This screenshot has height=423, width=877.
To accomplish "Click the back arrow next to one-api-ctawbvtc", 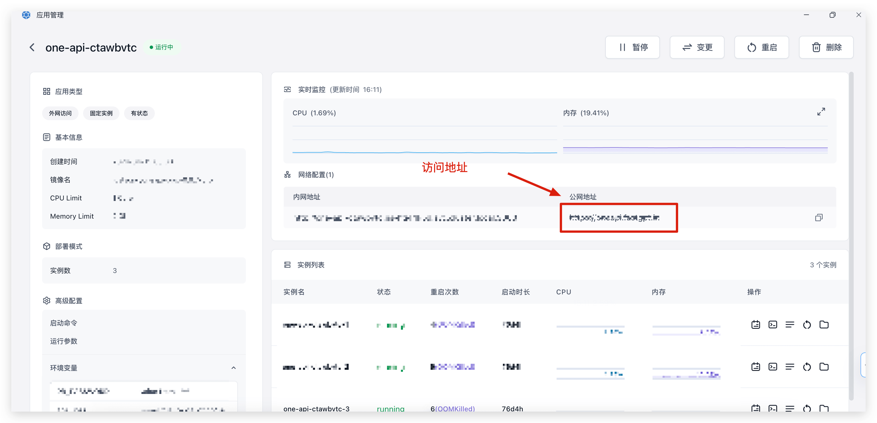I will [x=32, y=47].
